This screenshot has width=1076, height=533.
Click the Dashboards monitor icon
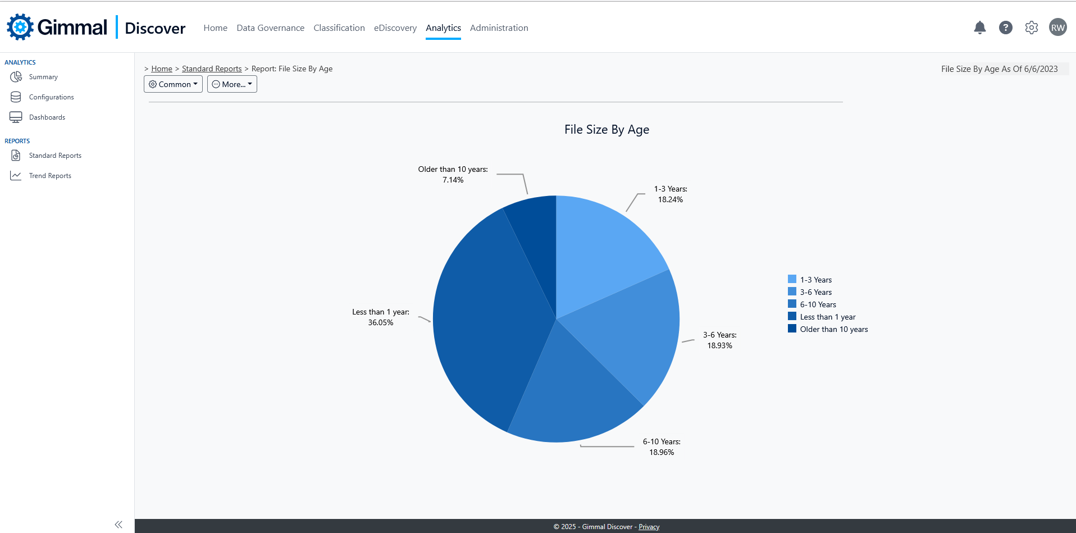coord(16,117)
